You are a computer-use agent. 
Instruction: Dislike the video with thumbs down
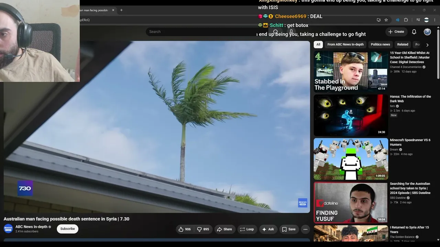pos(203,229)
